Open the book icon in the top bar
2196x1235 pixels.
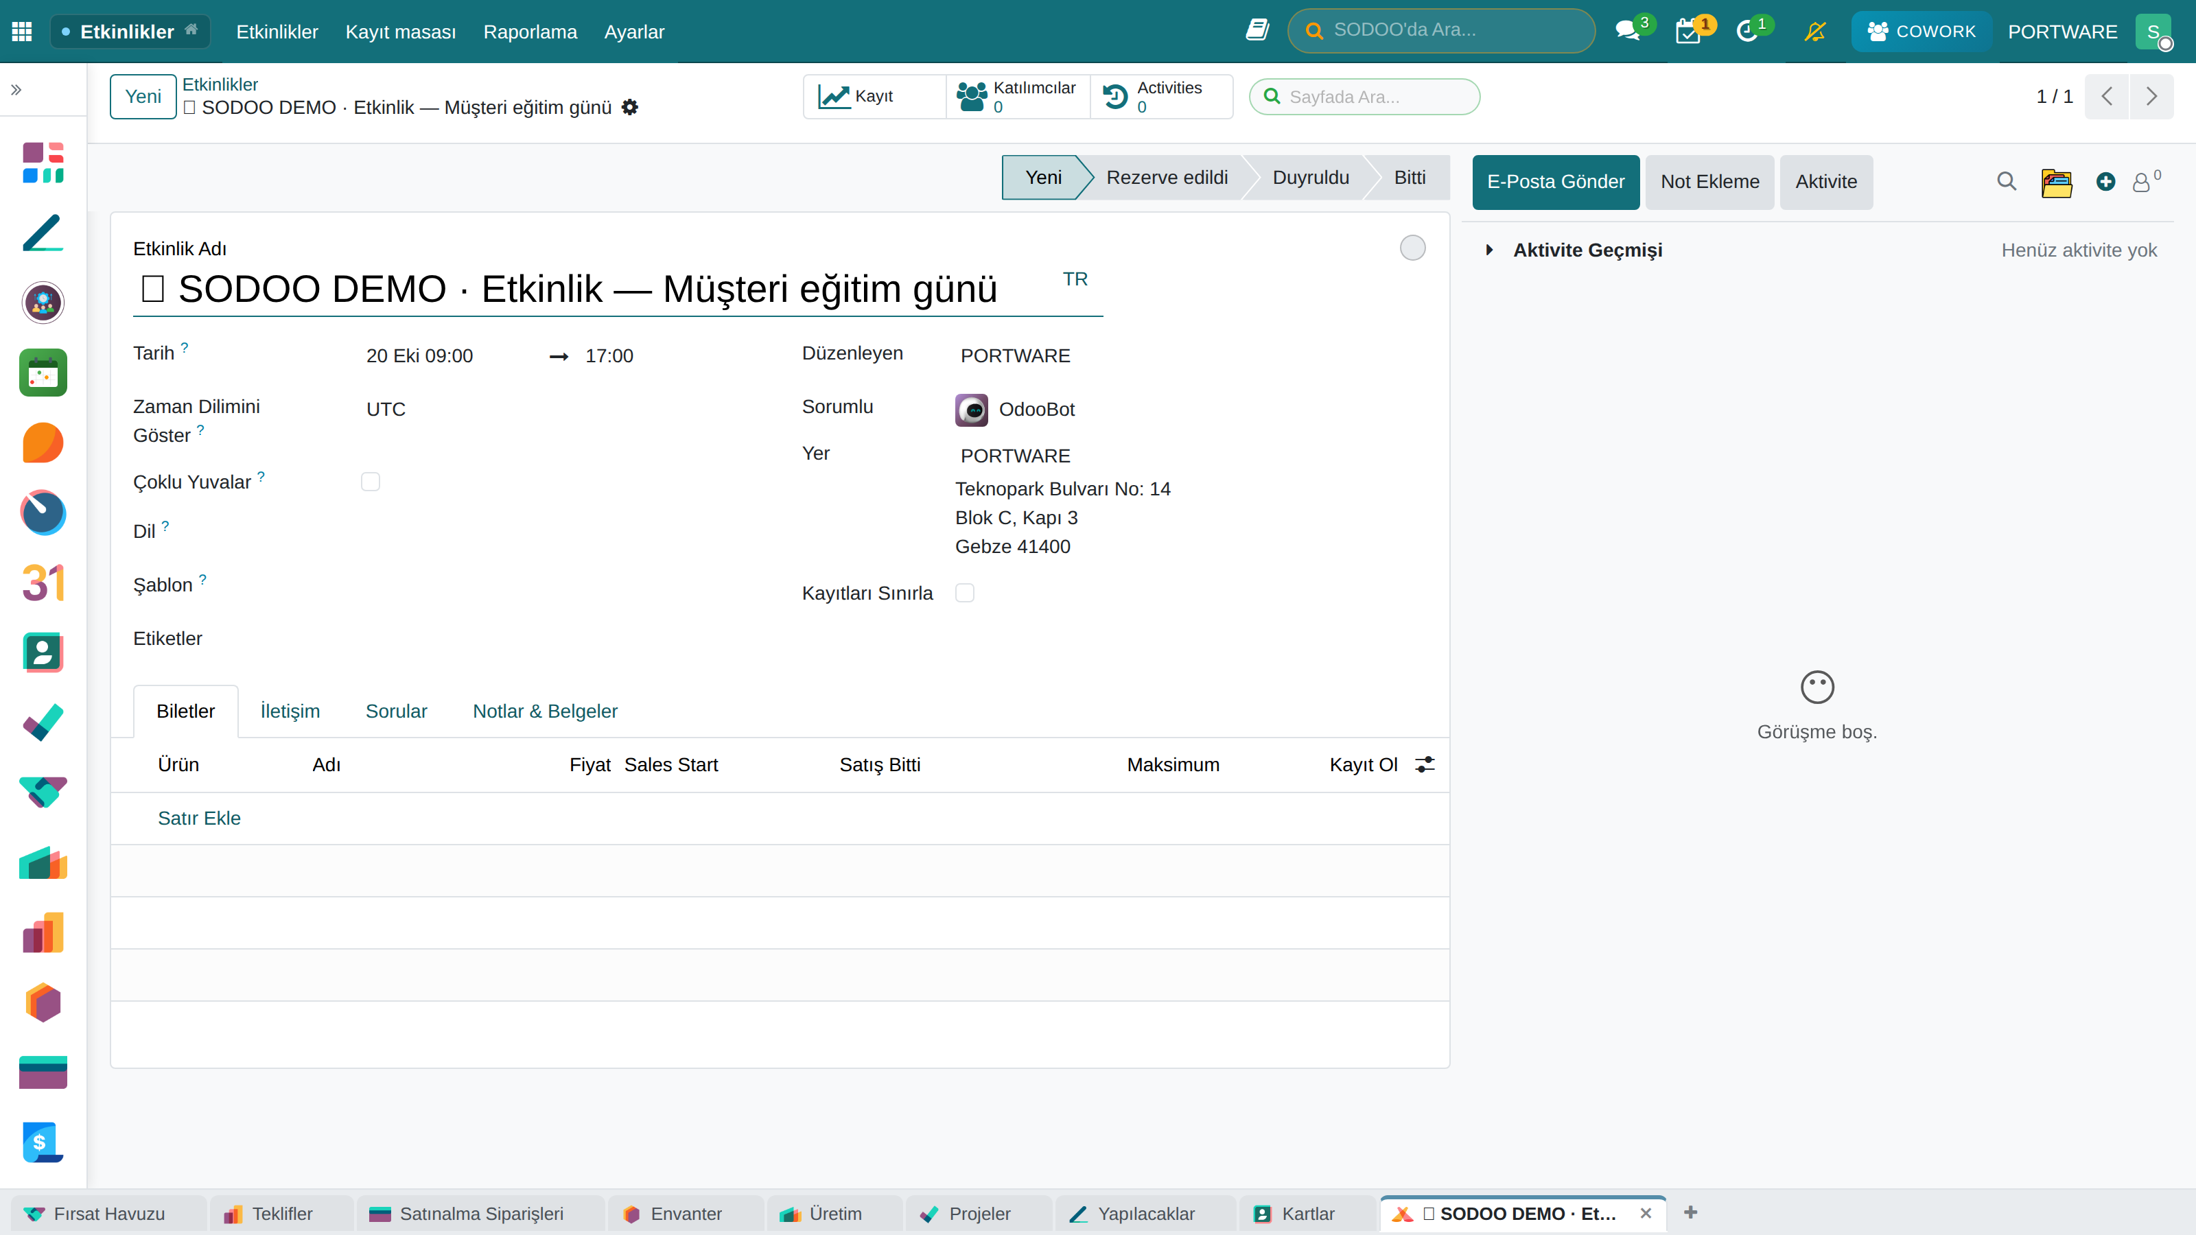[x=1257, y=31]
